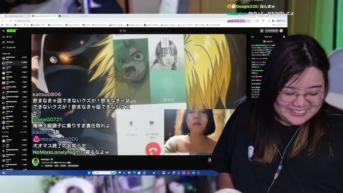Image resolution: width=343 pixels, height=193 pixels.
Task: Open Microsoft Edge from the taskbar
Action: 134,173
